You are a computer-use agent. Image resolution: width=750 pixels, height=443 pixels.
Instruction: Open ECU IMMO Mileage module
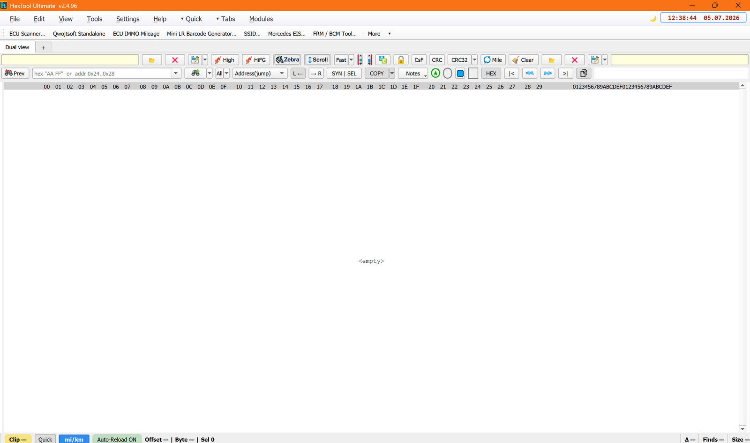click(x=136, y=34)
